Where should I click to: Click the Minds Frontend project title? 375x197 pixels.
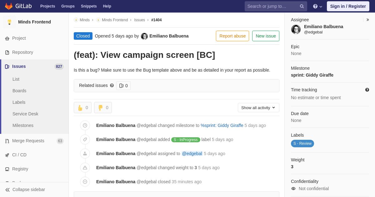[34, 22]
